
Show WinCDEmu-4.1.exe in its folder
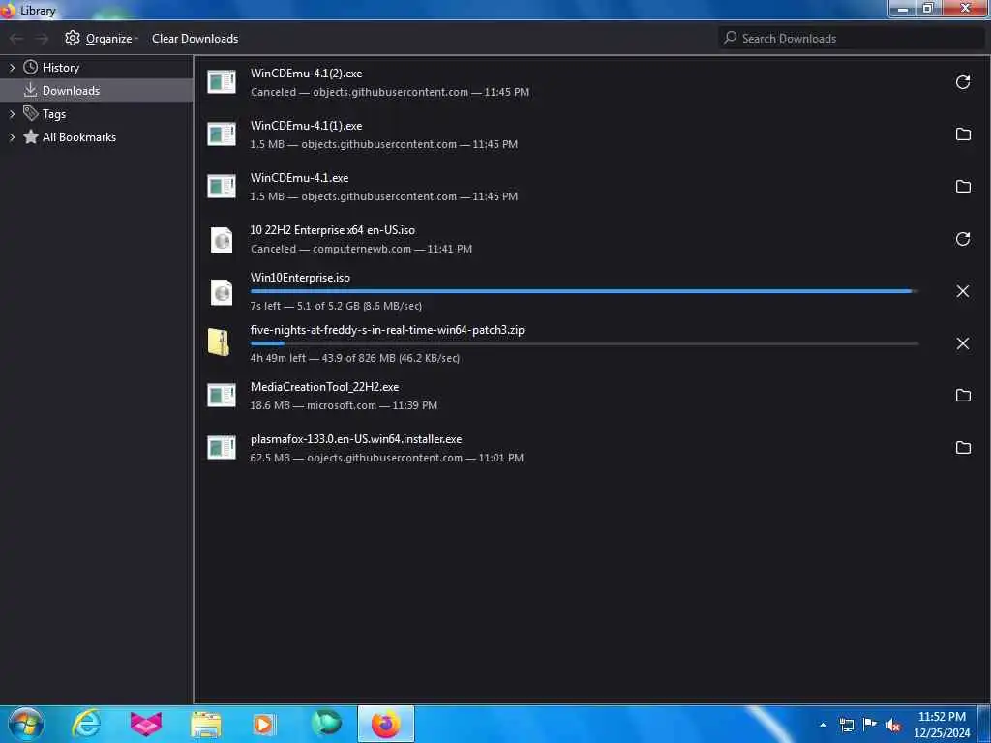click(x=963, y=187)
